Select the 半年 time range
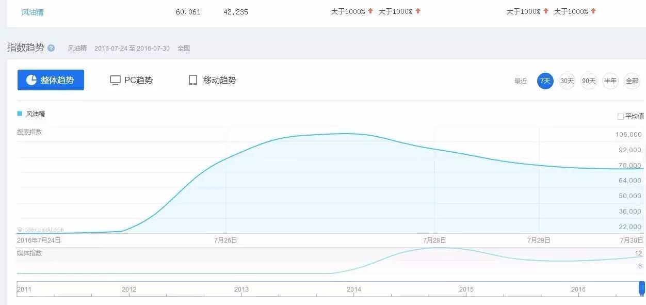Screen dimensions: 646x305 point(610,81)
